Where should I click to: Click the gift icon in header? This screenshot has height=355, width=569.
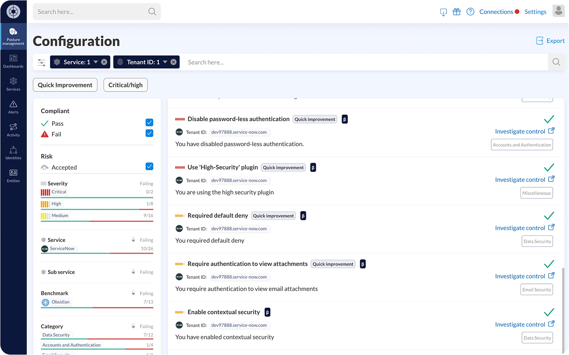[457, 12]
